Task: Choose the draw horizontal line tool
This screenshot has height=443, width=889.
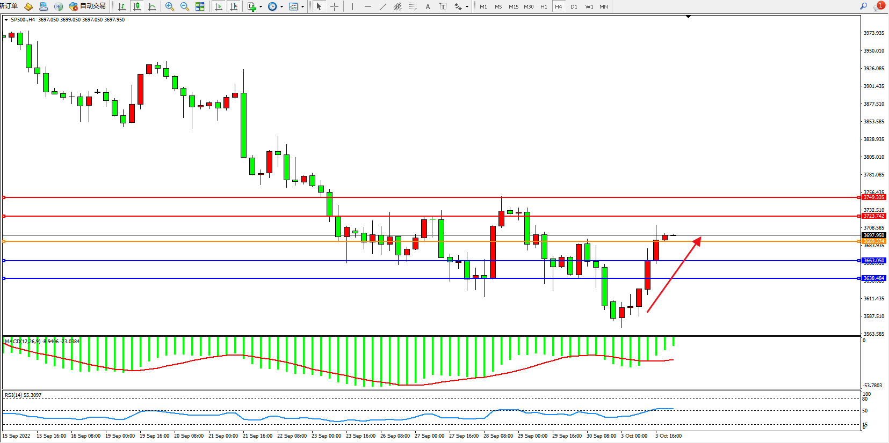Action: click(367, 6)
